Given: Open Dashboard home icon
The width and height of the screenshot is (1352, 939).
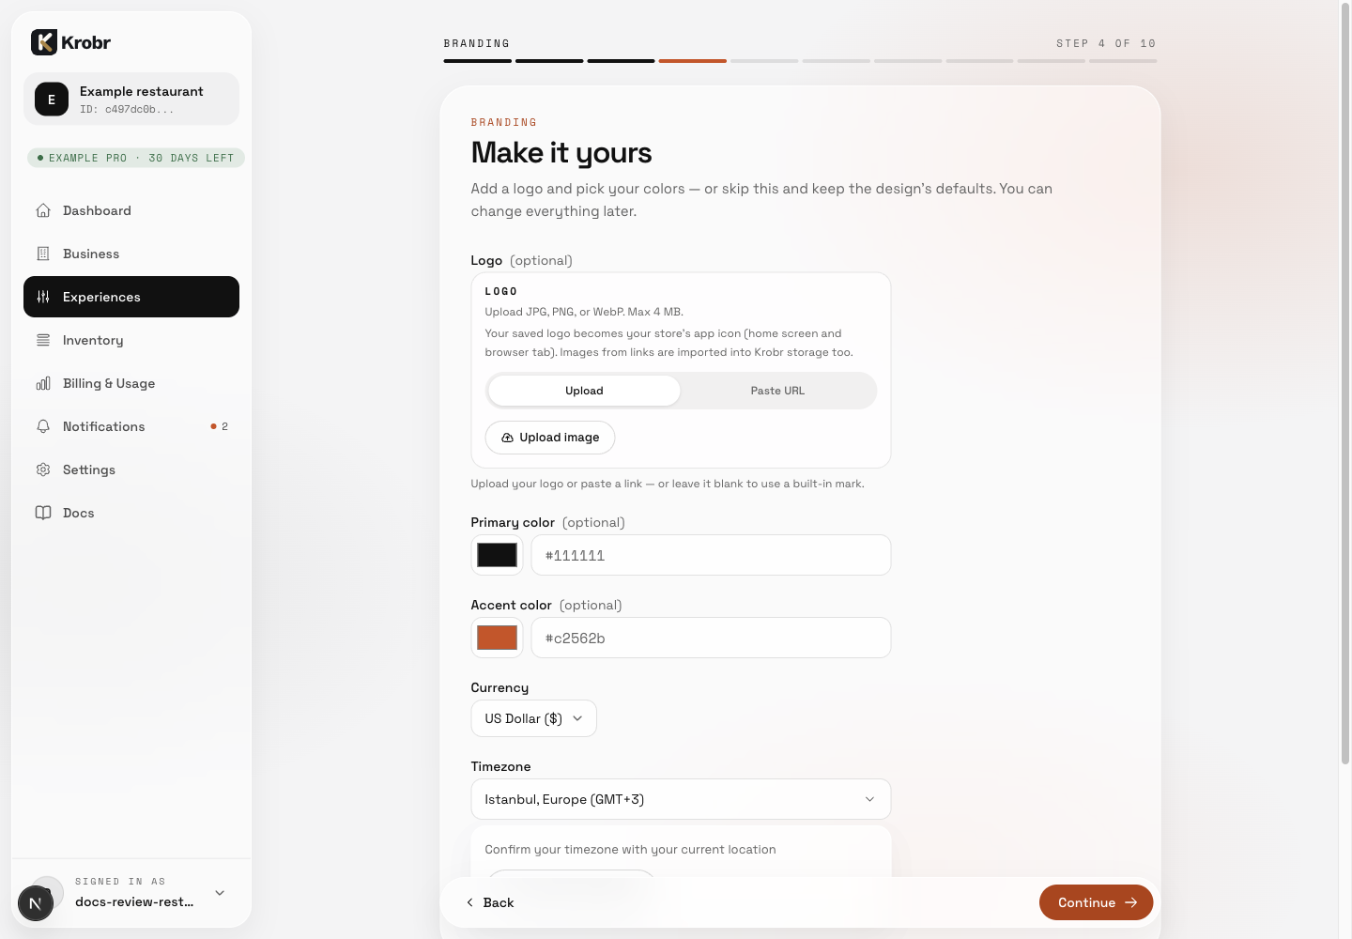Looking at the screenshot, I should (43, 210).
